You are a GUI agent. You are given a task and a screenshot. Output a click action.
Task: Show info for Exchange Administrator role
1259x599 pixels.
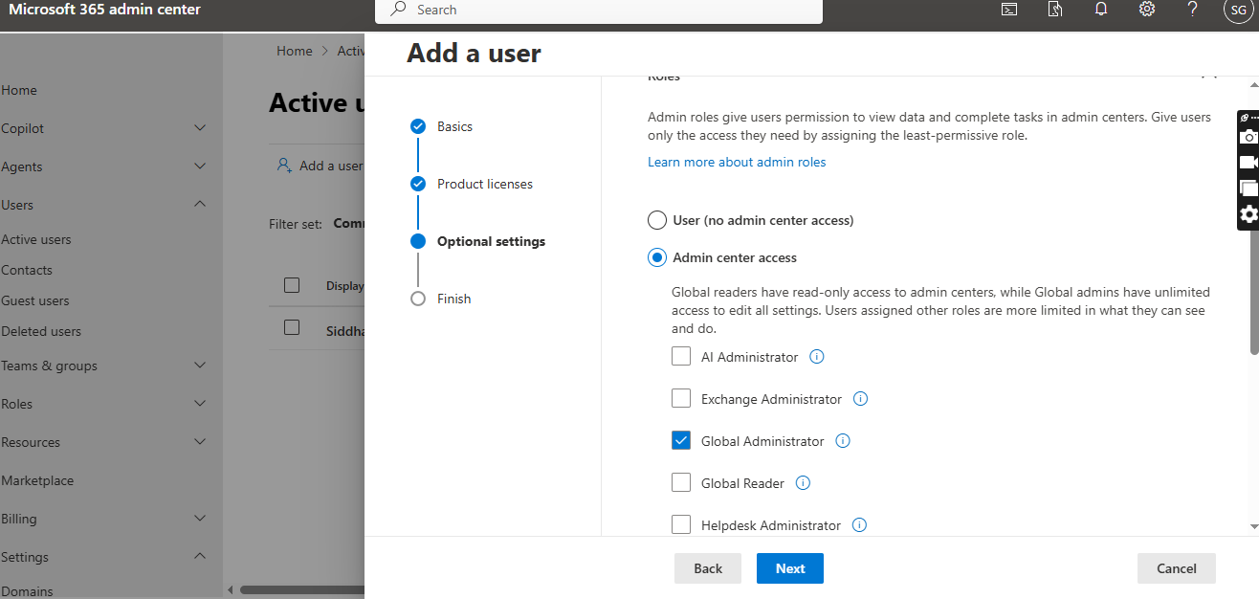coord(860,399)
